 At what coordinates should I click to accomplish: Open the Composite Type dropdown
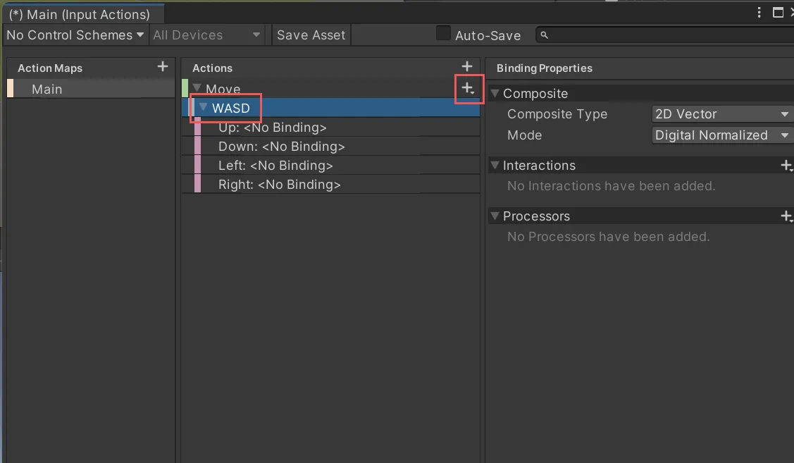(721, 114)
